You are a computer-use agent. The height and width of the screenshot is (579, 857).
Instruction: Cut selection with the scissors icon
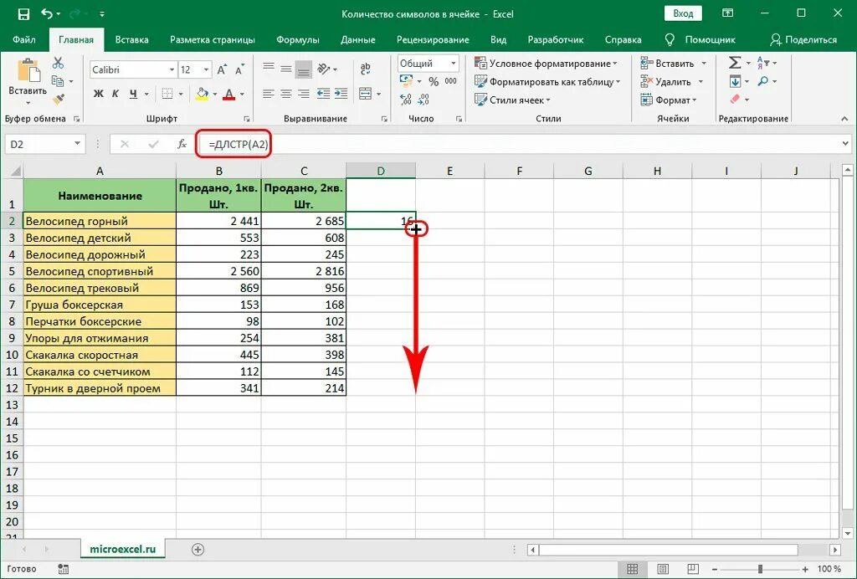coord(58,63)
